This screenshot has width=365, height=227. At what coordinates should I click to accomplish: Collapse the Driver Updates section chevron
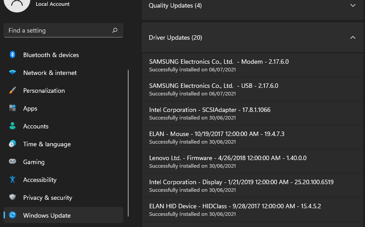point(353,37)
